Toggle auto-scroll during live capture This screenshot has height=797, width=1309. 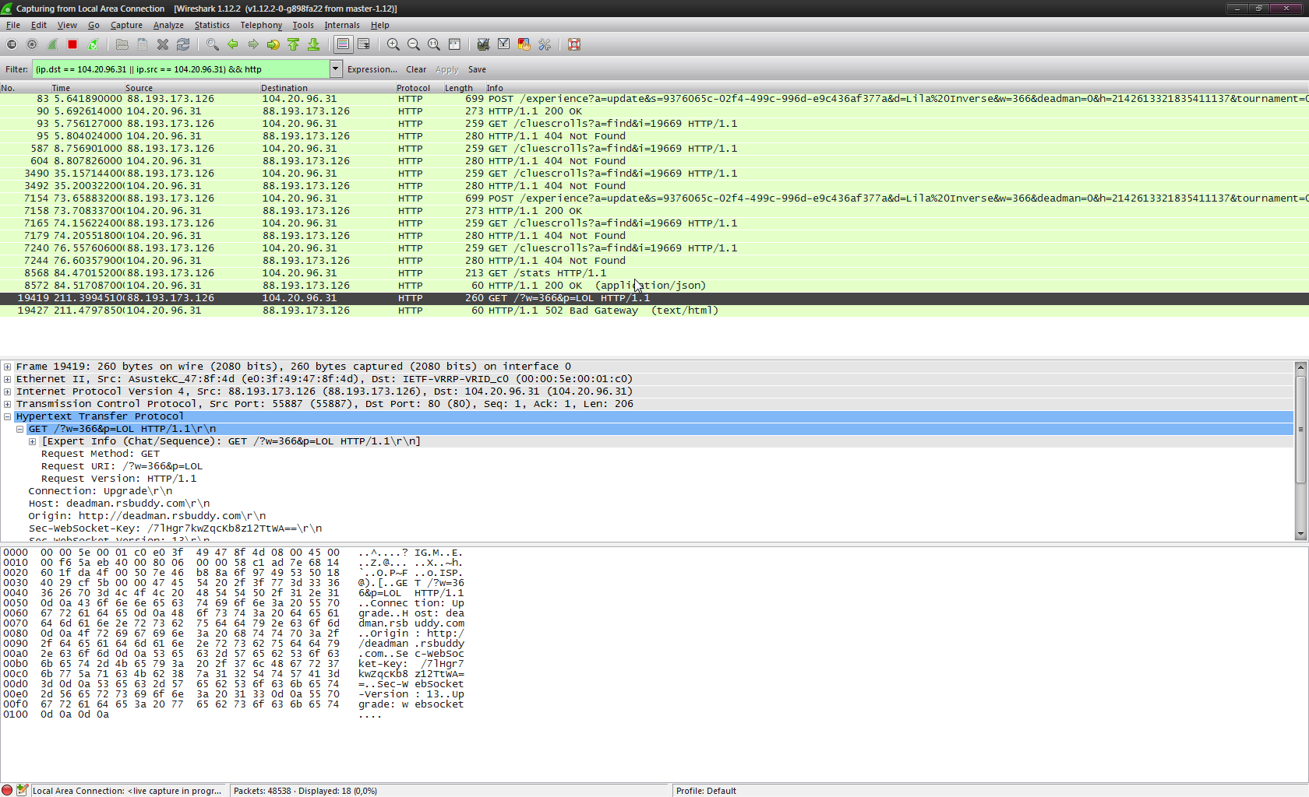[363, 45]
